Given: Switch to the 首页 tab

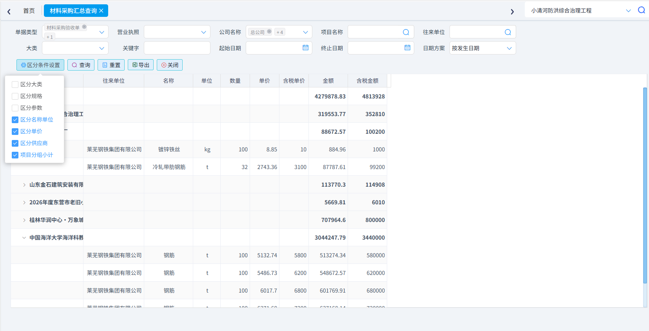Looking at the screenshot, I should click(29, 11).
